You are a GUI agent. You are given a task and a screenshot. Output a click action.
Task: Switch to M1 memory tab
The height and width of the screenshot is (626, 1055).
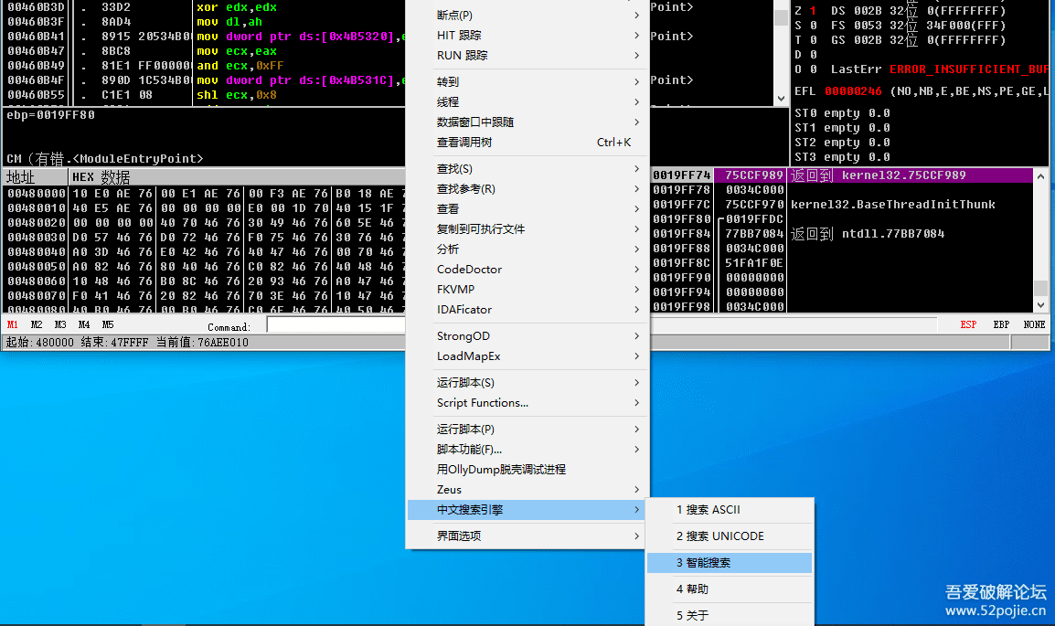pos(13,325)
